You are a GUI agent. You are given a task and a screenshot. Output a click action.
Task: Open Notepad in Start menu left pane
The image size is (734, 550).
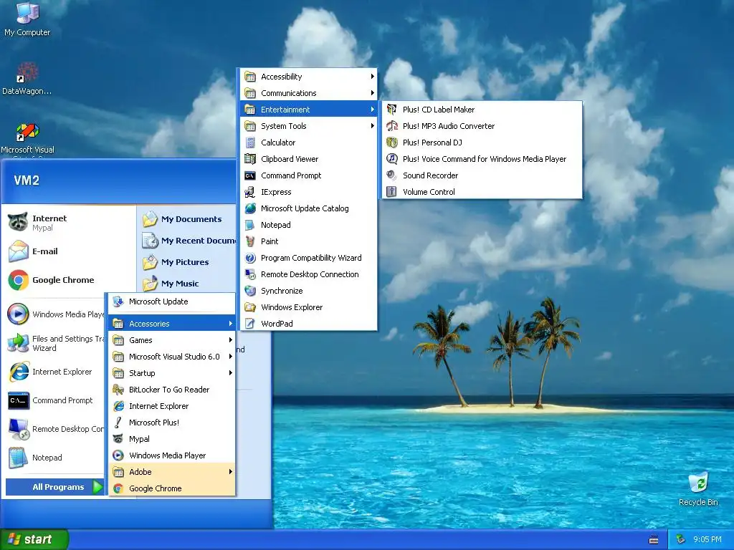[55, 458]
